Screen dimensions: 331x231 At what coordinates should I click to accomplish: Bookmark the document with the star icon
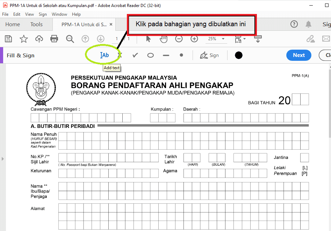pyautogui.click(x=24, y=39)
